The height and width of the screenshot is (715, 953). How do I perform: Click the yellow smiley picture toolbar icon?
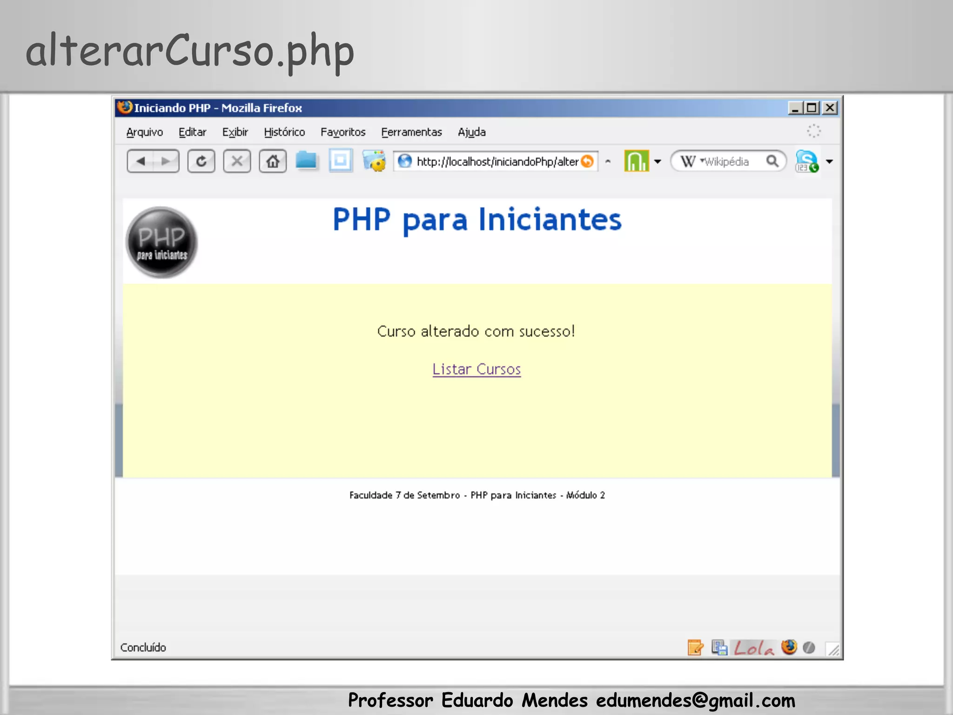tap(375, 161)
